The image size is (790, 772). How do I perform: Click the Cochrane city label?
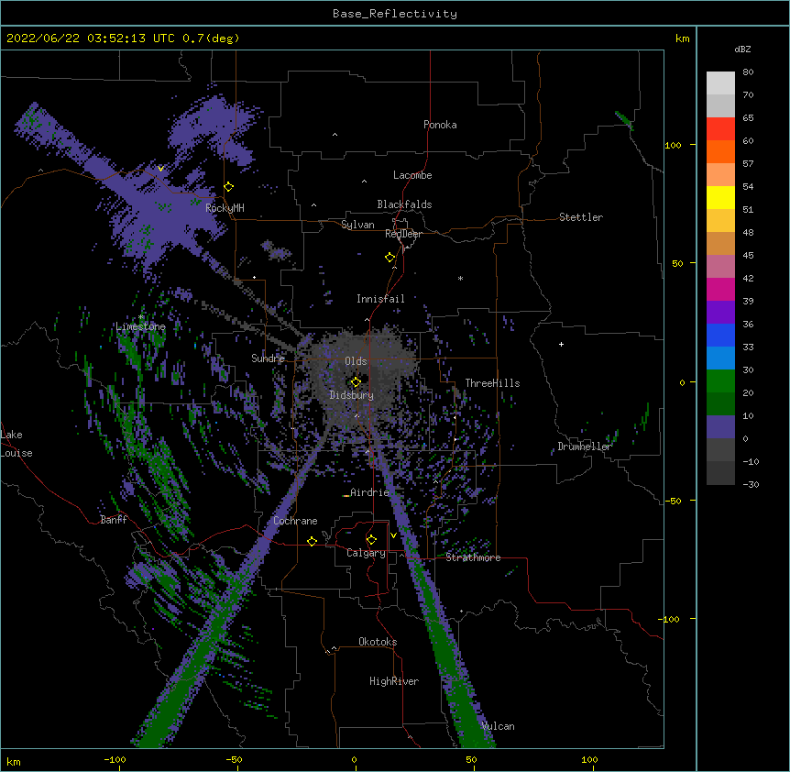[x=295, y=521]
